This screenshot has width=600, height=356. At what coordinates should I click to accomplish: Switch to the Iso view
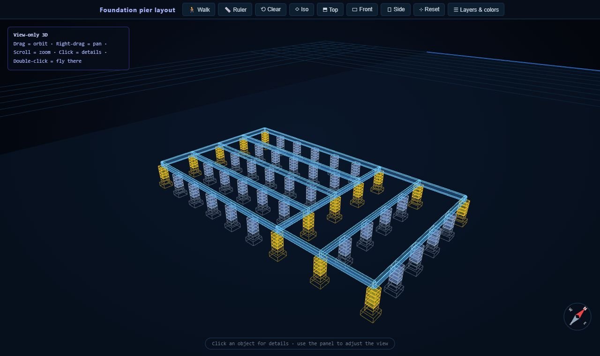pos(301,9)
